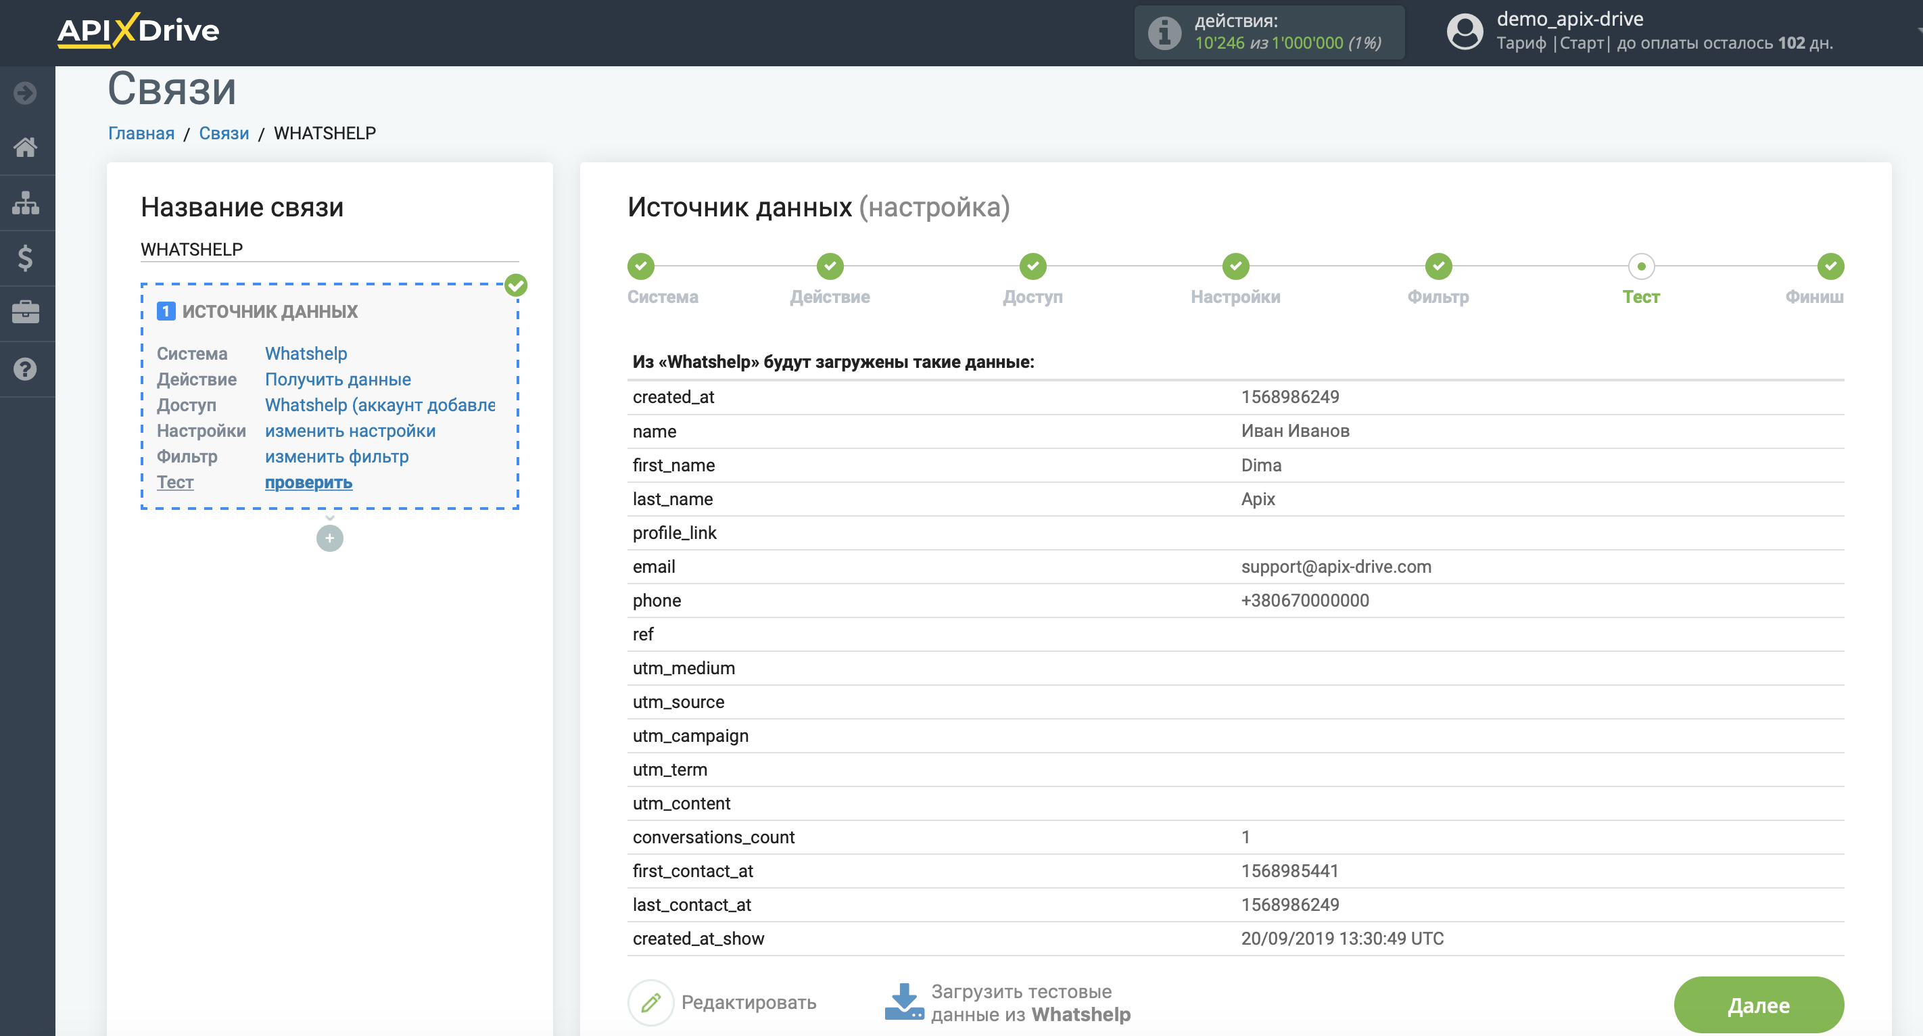Viewport: 1923px width, 1036px height.
Task: Expand the sidebar with the arrow icon
Action: click(26, 93)
